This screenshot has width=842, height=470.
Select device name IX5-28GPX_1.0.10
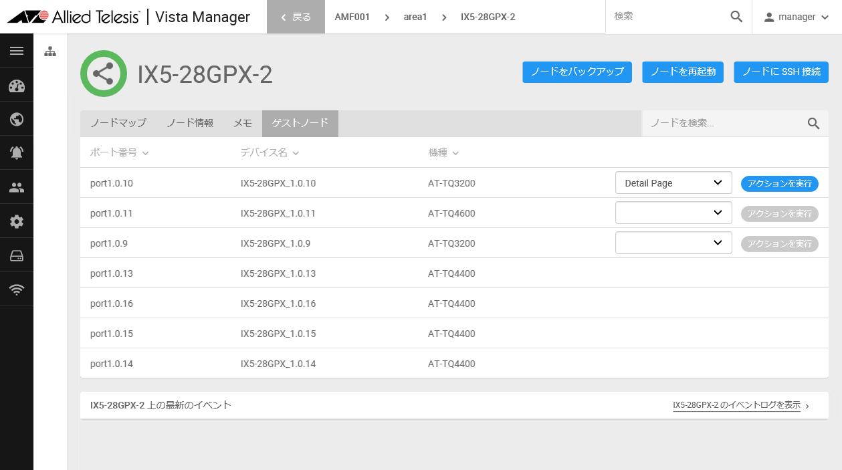pos(278,183)
